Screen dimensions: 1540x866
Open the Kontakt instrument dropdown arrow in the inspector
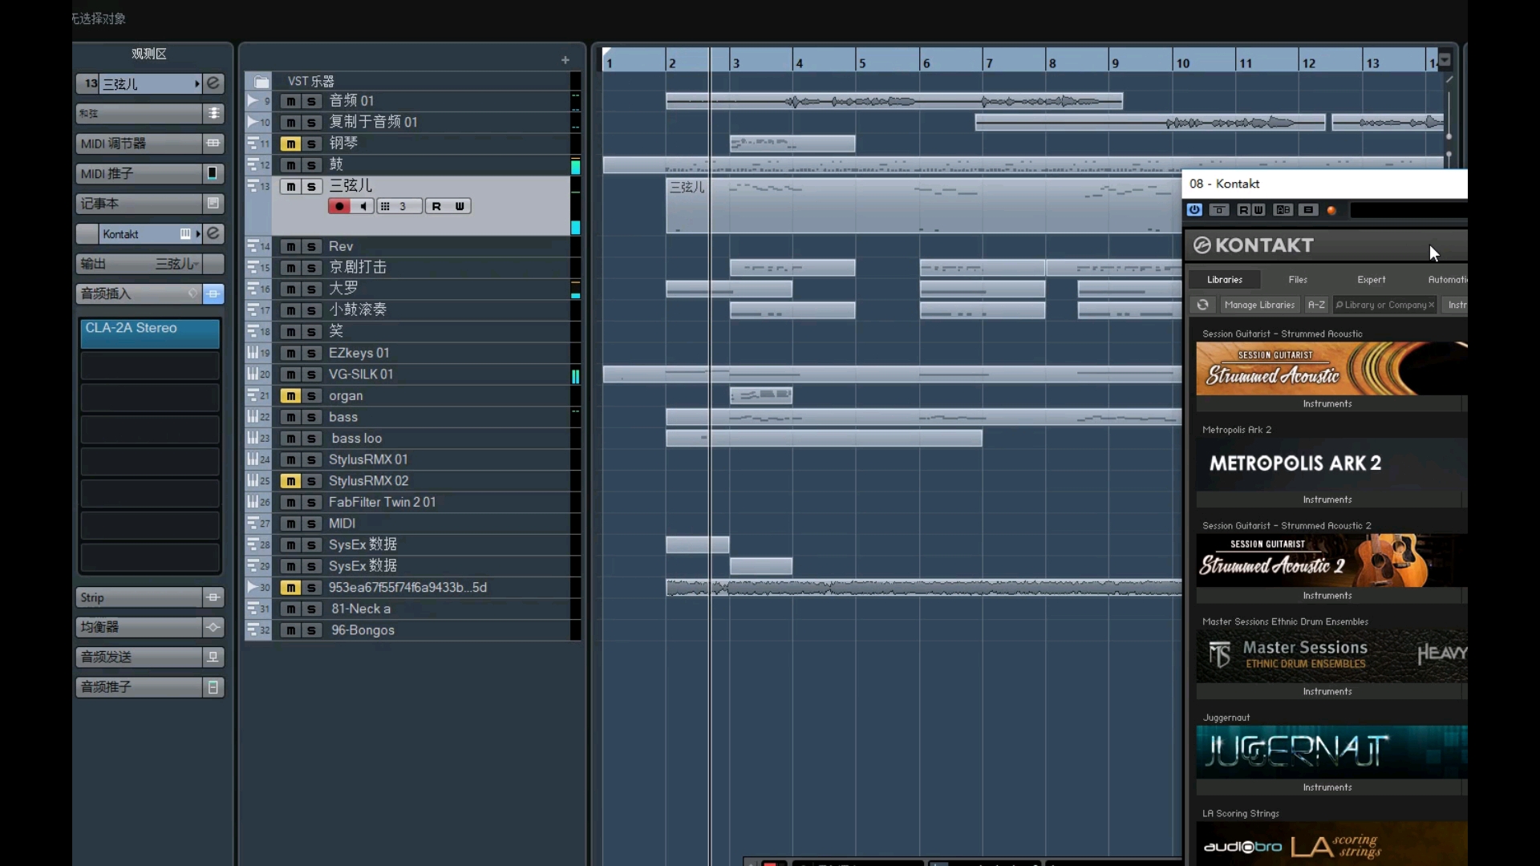point(197,234)
